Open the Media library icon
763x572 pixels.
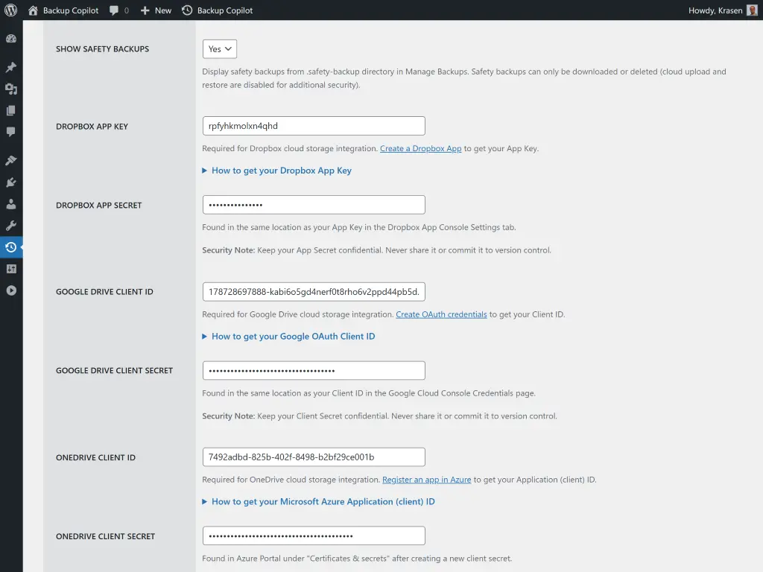pyautogui.click(x=12, y=89)
